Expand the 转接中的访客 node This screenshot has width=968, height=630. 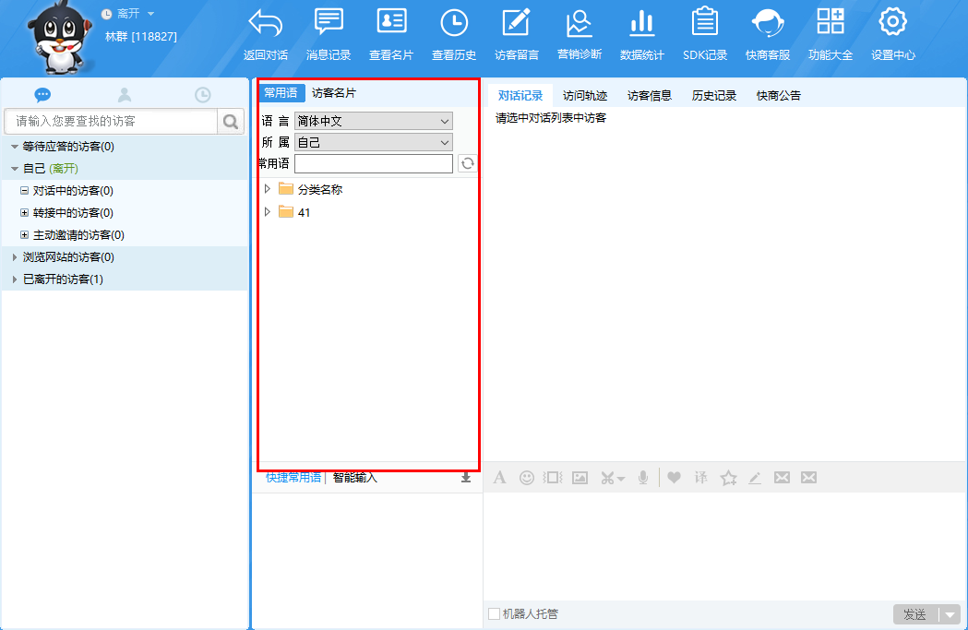[25, 213]
